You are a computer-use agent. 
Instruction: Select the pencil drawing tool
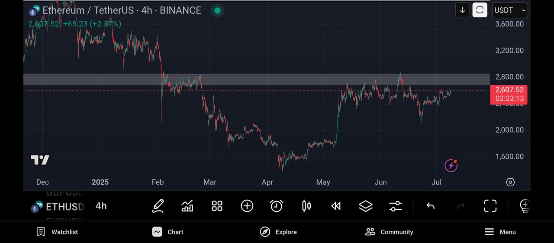point(158,206)
